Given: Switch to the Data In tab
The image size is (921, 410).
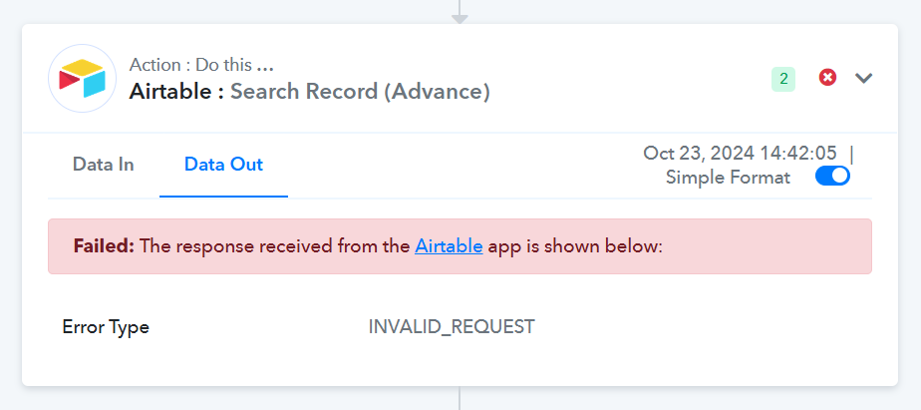Looking at the screenshot, I should pos(103,165).
